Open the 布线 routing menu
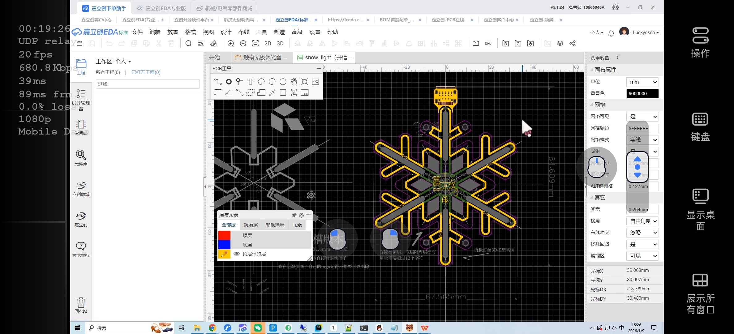Screen dimensions: 734x334 pyautogui.click(x=244, y=32)
